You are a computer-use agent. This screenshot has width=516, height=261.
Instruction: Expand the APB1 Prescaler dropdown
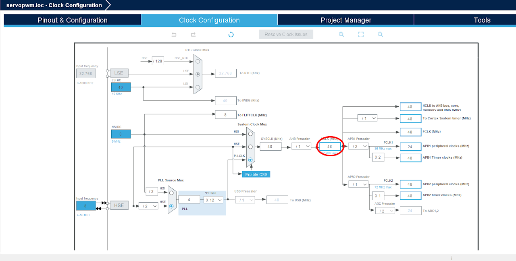coord(358,147)
